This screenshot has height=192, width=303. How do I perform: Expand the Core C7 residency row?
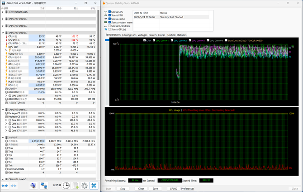coord(6,130)
